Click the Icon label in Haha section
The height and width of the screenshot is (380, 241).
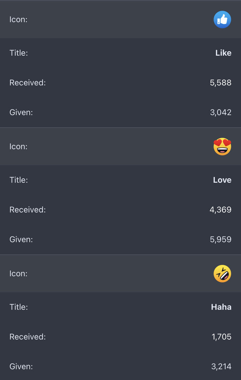click(x=18, y=273)
